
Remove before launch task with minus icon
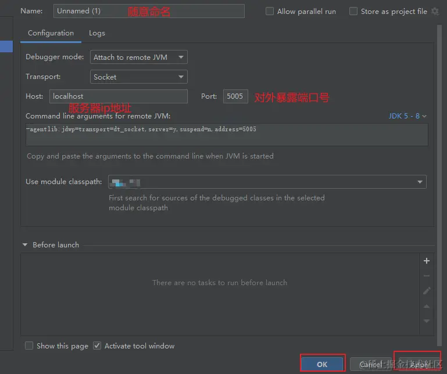click(427, 276)
